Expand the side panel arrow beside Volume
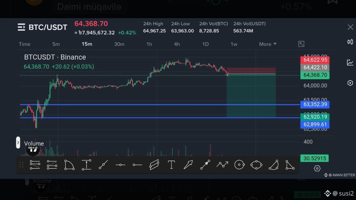 tap(18, 143)
